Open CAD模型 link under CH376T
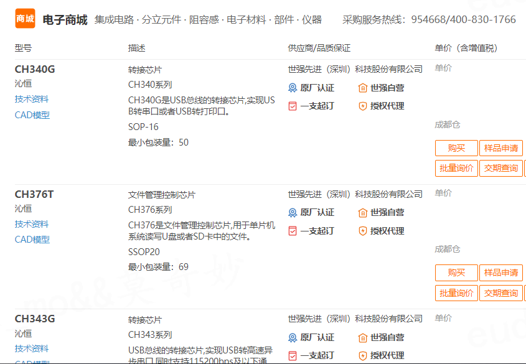Image resolution: width=526 pixels, height=364 pixels. [32, 240]
